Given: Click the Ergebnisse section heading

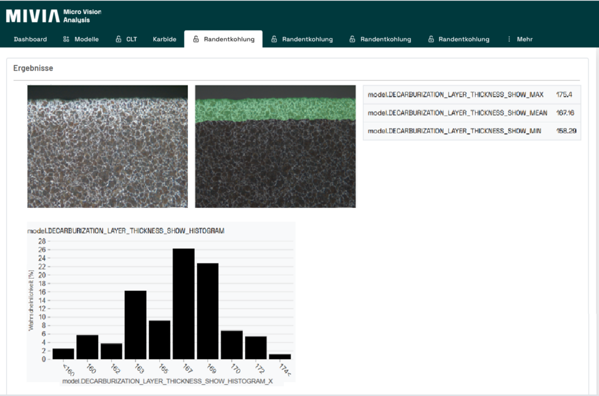Looking at the screenshot, I should tap(33, 68).
